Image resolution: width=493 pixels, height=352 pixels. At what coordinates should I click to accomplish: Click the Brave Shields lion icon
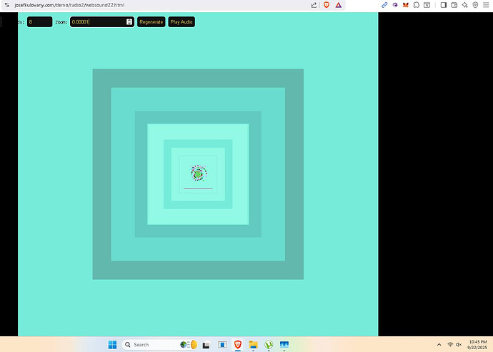click(x=325, y=5)
